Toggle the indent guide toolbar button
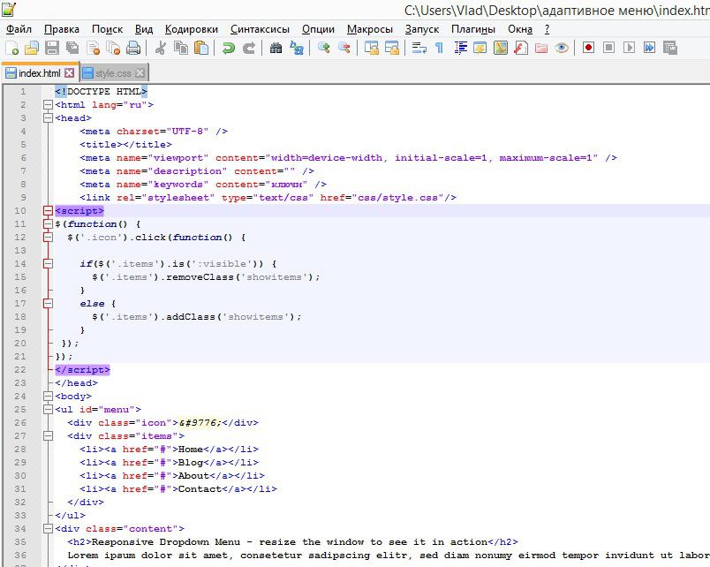The width and height of the screenshot is (710, 567). pyautogui.click(x=460, y=48)
